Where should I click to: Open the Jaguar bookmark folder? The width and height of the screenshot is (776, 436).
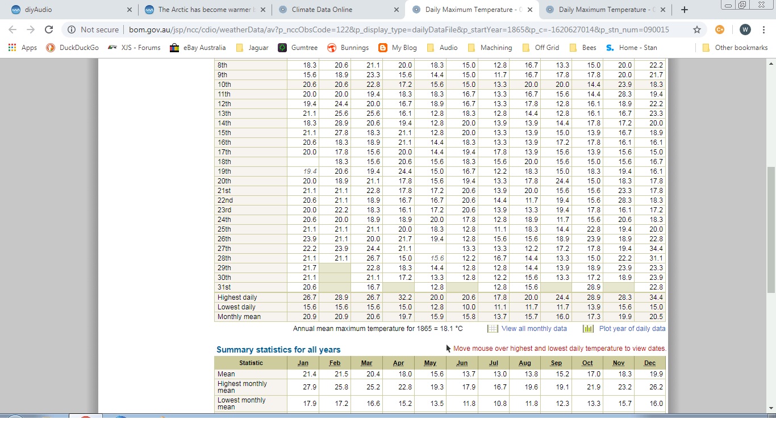point(252,48)
